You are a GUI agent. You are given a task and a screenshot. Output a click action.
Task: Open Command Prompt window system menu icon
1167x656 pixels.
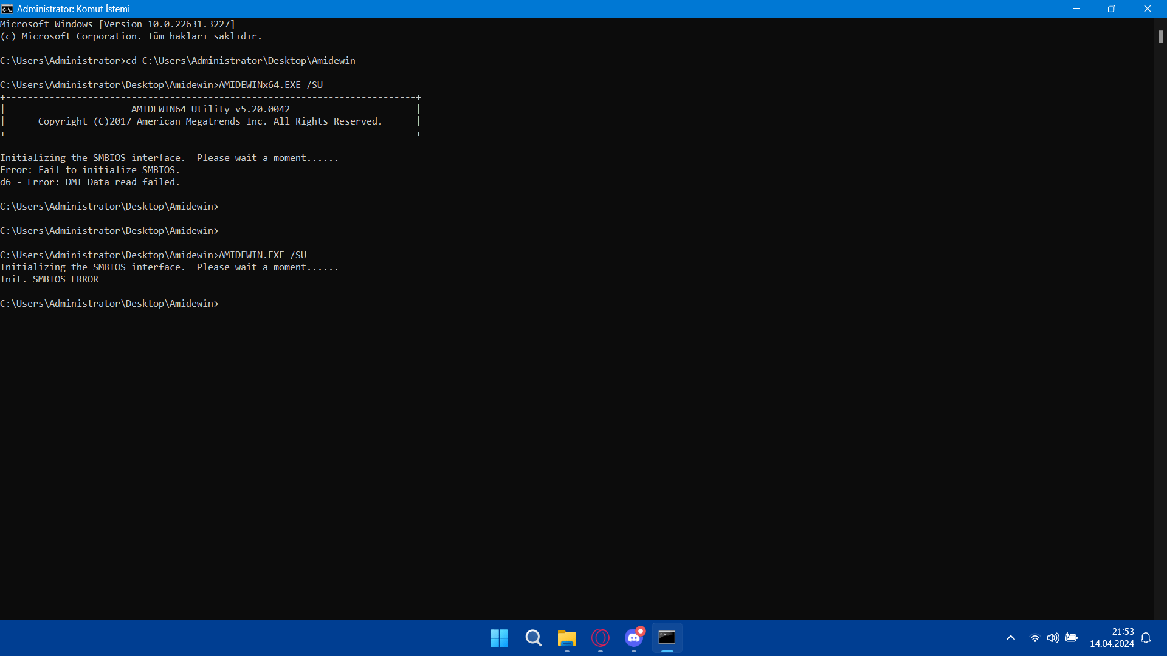[7, 9]
